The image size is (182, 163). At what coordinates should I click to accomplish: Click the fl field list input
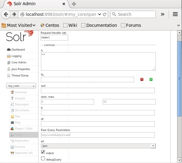98,113
